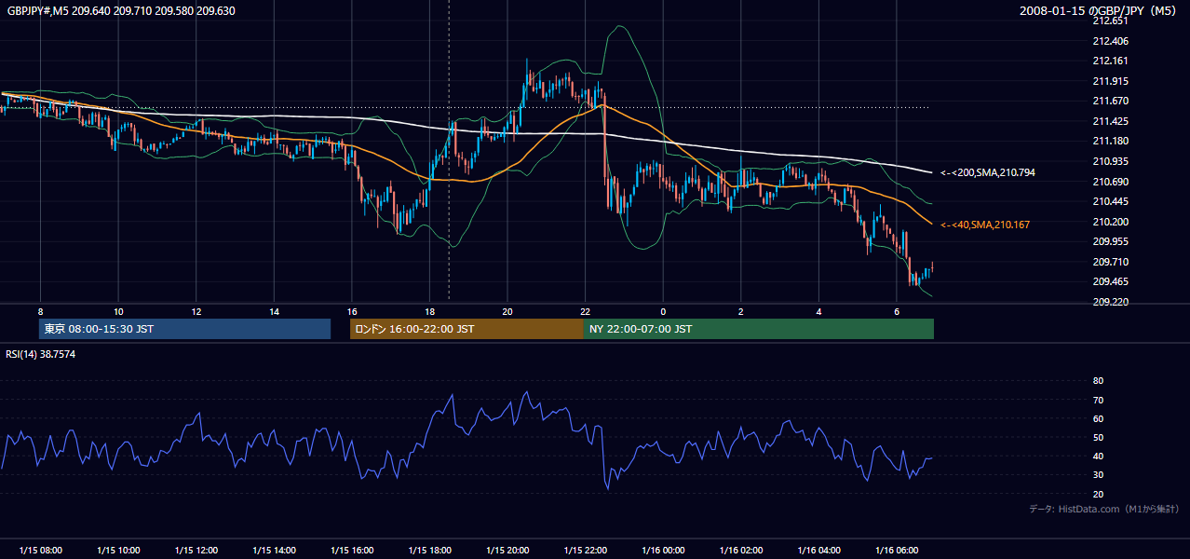
Task: Click the 209.710 price axis label
Action: coord(1111,262)
